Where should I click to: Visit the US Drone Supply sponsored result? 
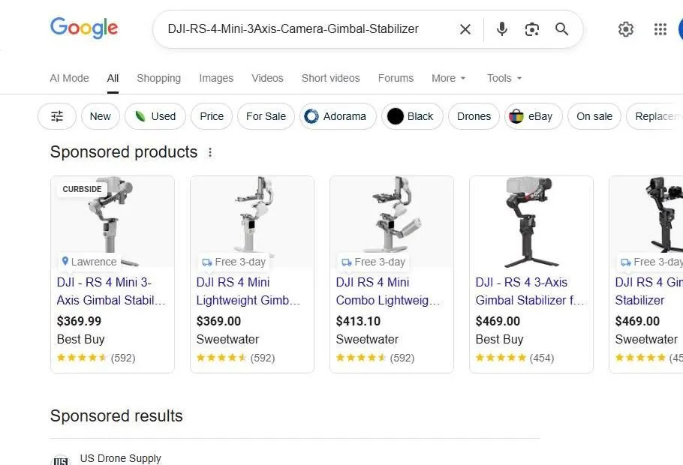click(x=120, y=457)
